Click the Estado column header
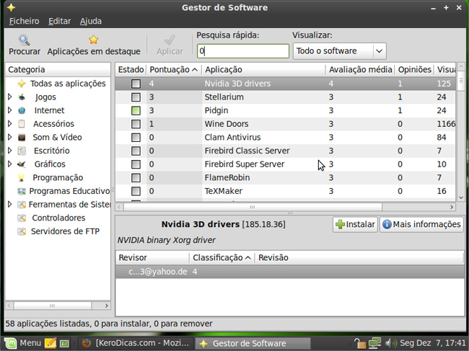Image resolution: width=469 pixels, height=351 pixels. pyautogui.click(x=131, y=70)
